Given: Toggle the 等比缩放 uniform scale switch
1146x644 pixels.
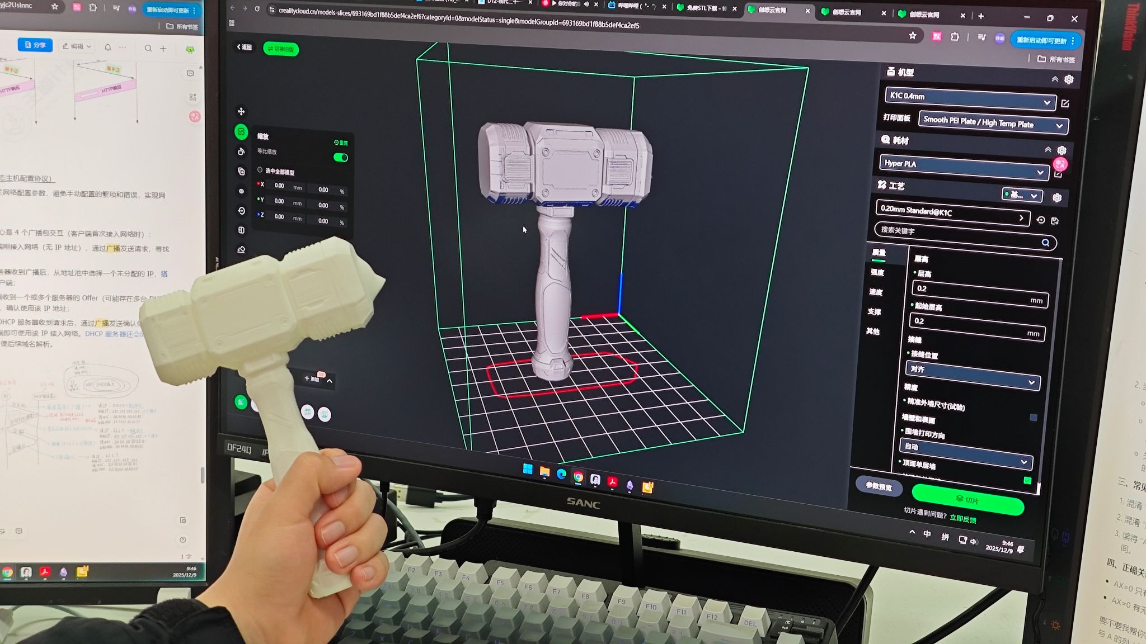Looking at the screenshot, I should [x=341, y=158].
